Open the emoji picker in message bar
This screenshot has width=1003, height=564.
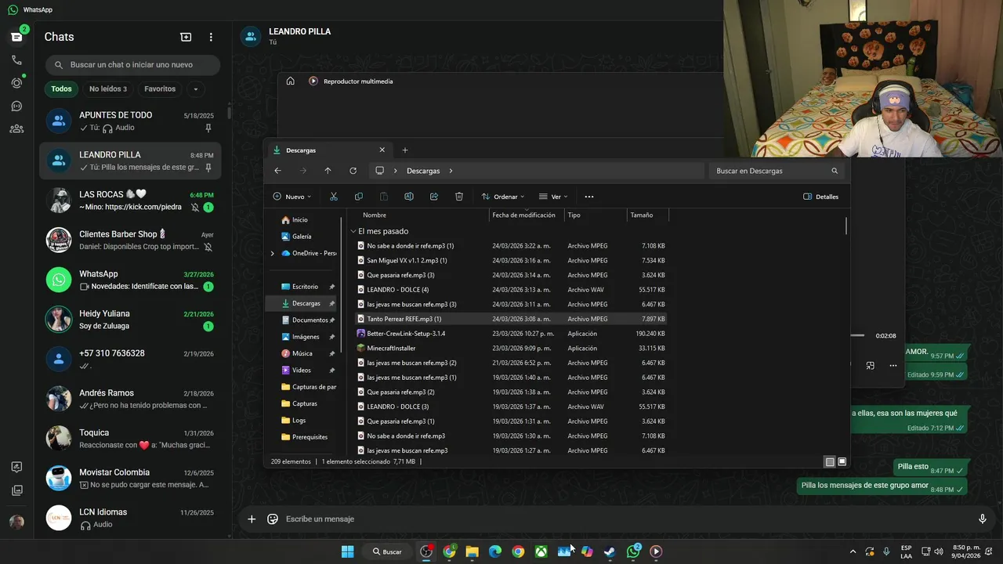273,519
